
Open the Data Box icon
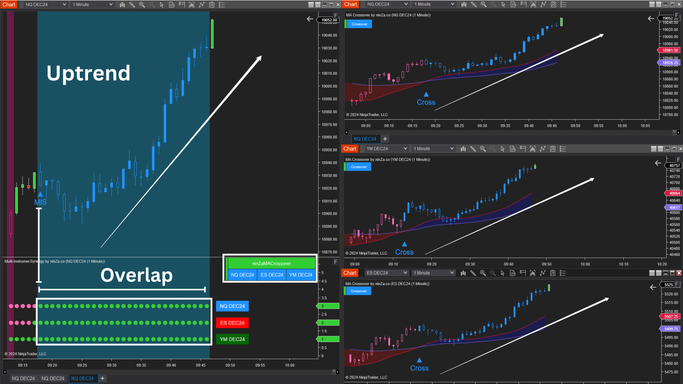(x=172, y=5)
